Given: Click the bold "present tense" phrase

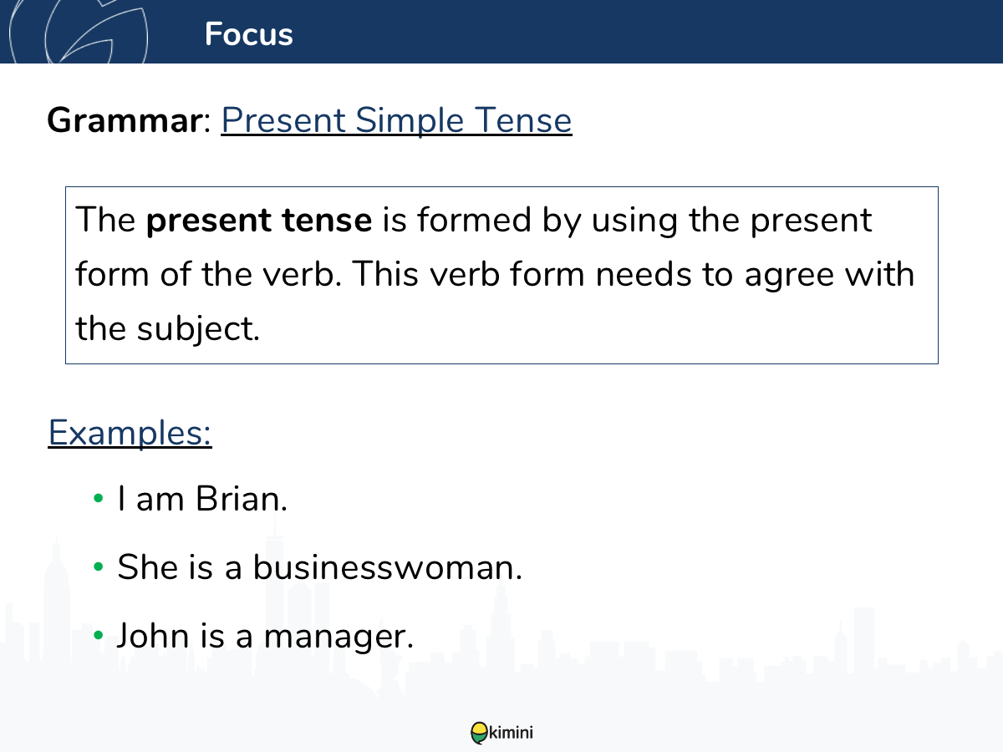Looking at the screenshot, I should (x=259, y=221).
